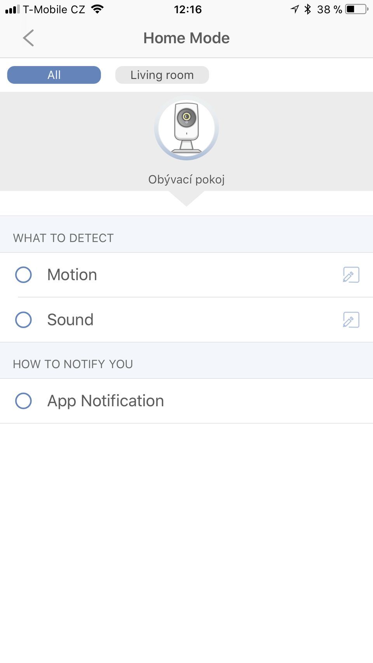
Task: Switch to the All tab
Action: coord(54,75)
